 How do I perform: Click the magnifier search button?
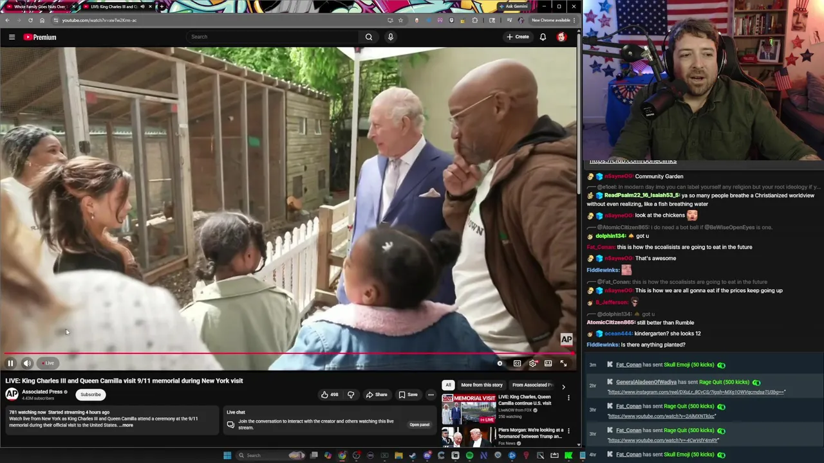pos(369,37)
